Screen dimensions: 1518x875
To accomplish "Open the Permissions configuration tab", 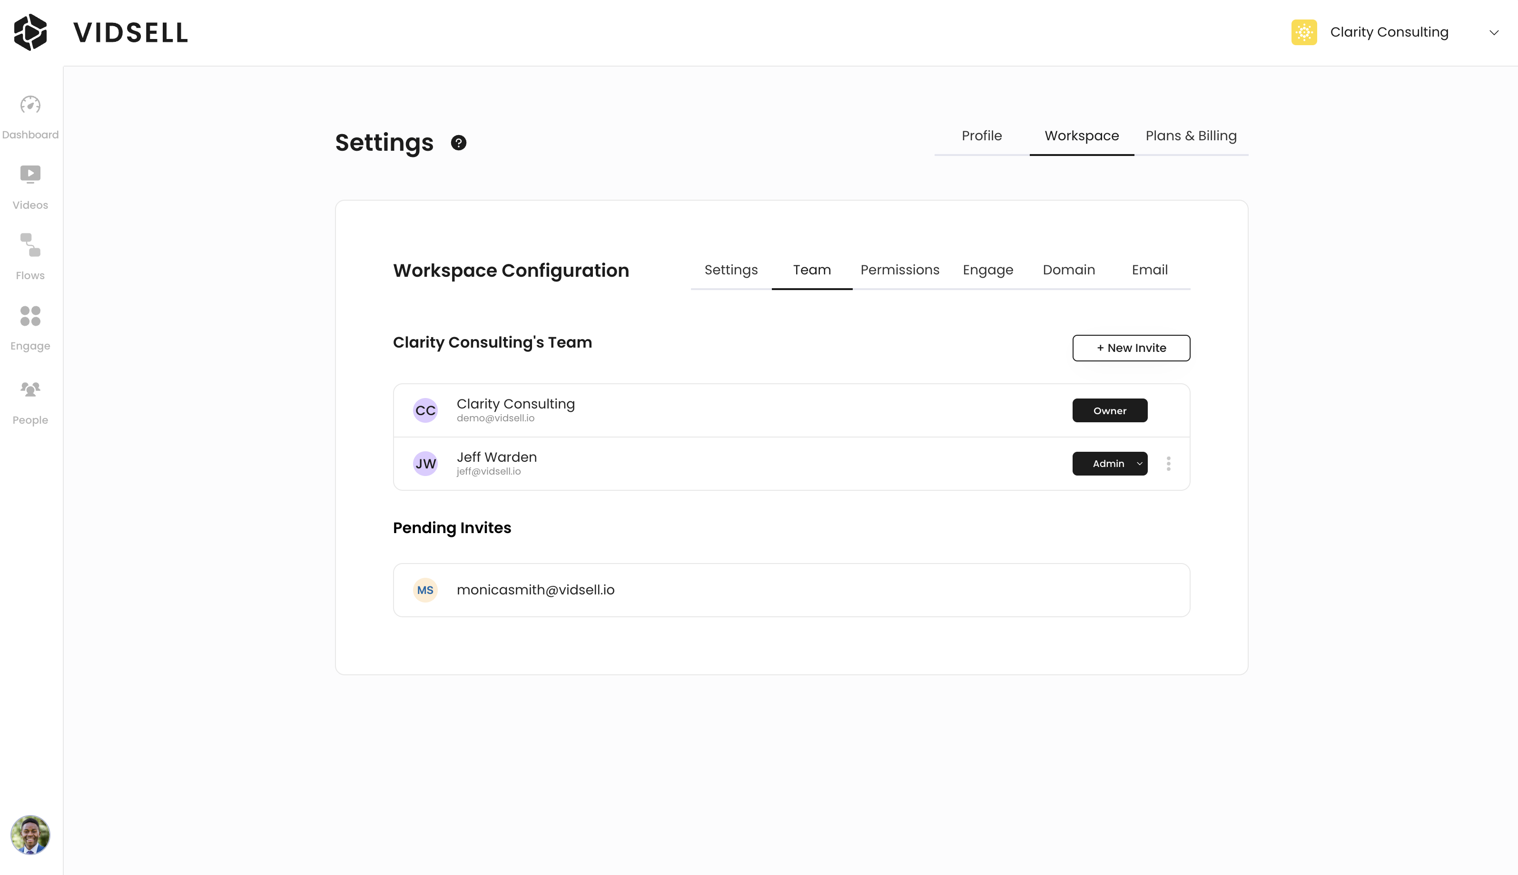I will tap(899, 270).
